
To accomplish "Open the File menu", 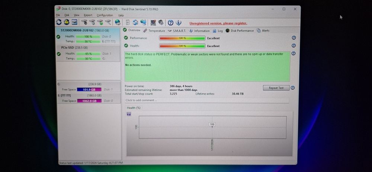I will point(58,15).
